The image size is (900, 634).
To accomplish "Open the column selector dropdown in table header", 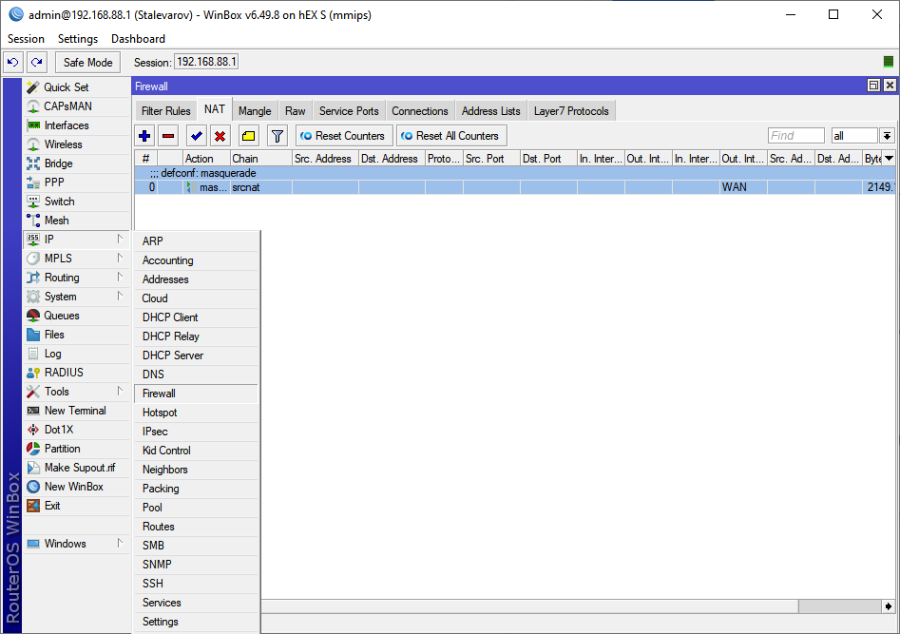I will click(x=890, y=158).
